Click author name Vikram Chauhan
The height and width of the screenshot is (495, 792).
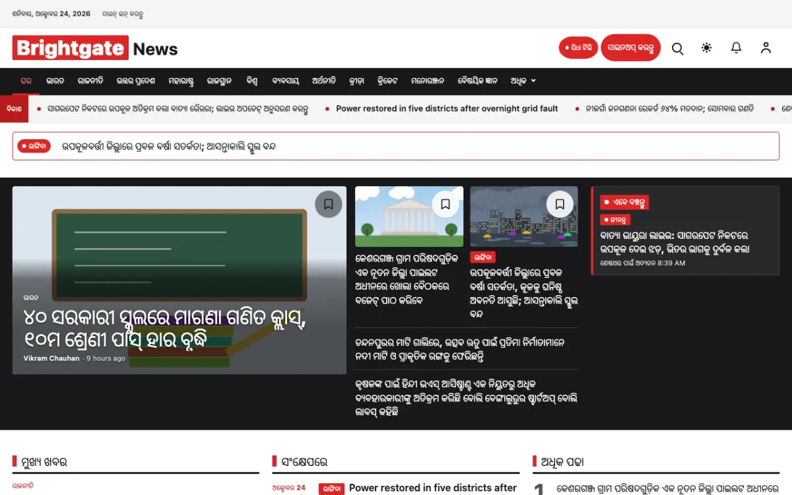pos(51,358)
